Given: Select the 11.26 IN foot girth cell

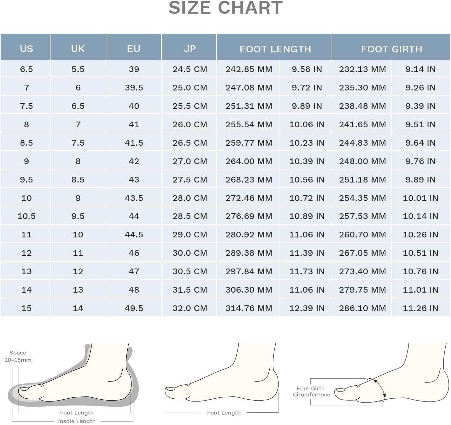Looking at the screenshot, I should coord(420,308).
